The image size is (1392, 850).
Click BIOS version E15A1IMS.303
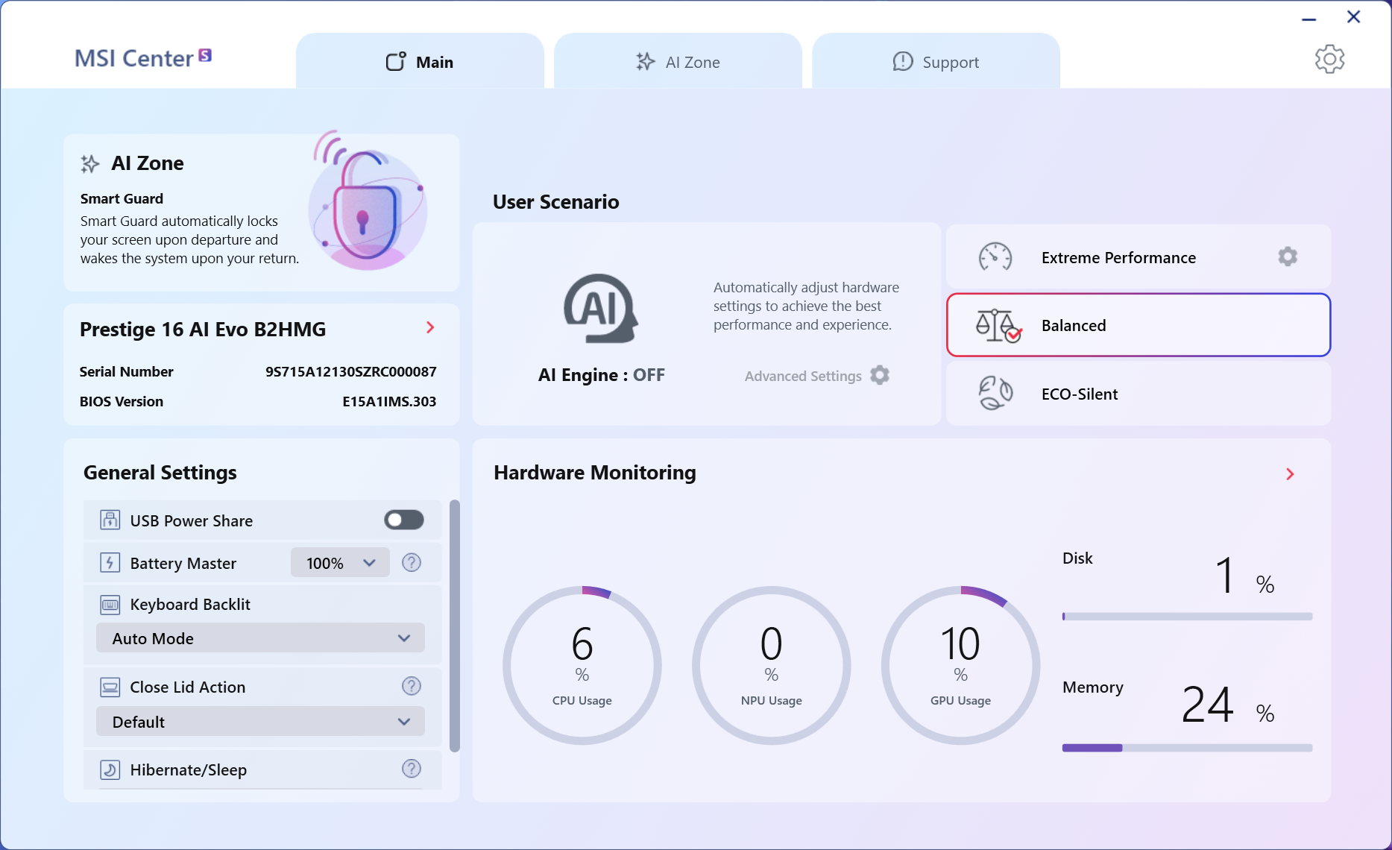pos(389,401)
